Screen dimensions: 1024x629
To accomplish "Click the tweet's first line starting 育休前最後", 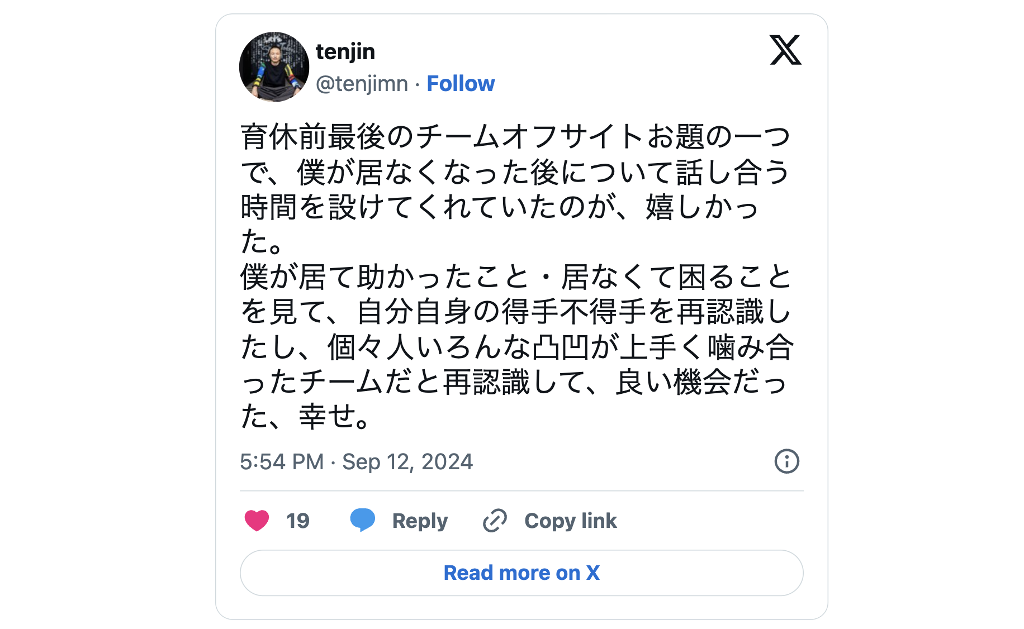I will (x=514, y=137).
